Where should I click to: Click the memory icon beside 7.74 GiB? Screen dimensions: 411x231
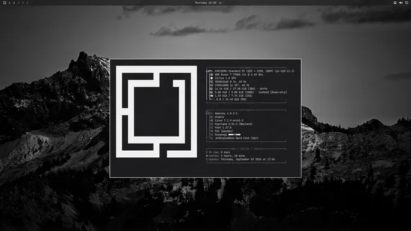pyautogui.click(x=211, y=96)
